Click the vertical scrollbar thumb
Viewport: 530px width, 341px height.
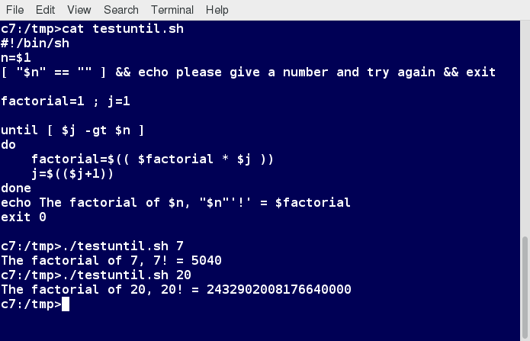tap(525, 288)
